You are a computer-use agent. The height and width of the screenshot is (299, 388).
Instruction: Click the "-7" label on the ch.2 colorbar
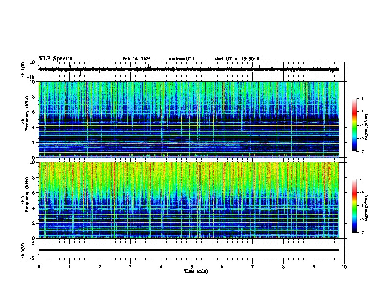pyautogui.click(x=361, y=232)
